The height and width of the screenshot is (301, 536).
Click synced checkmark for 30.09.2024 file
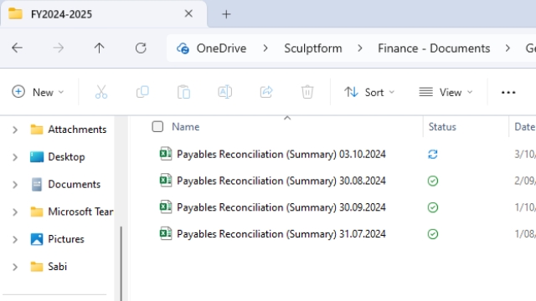tap(433, 207)
